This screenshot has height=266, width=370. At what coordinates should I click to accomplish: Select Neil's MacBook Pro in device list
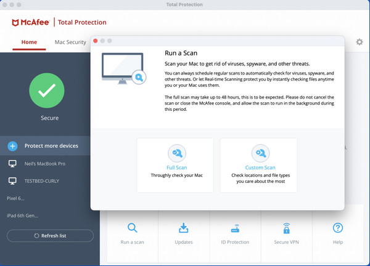click(x=45, y=164)
